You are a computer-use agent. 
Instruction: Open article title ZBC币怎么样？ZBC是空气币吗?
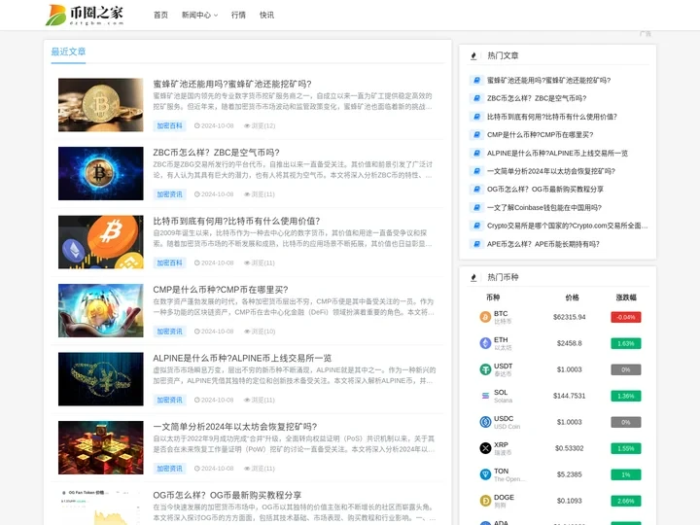[216, 153]
